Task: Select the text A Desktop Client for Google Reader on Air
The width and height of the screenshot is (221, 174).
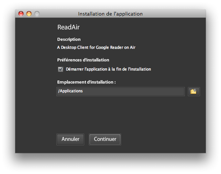Action: (x=96, y=47)
